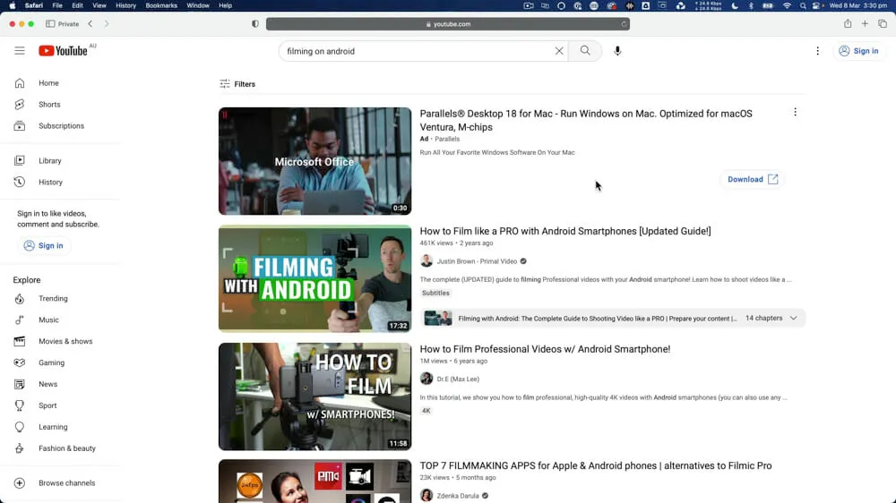The image size is (896, 503).
Task: Open YouTube settings three-dot menu
Action: (x=817, y=51)
